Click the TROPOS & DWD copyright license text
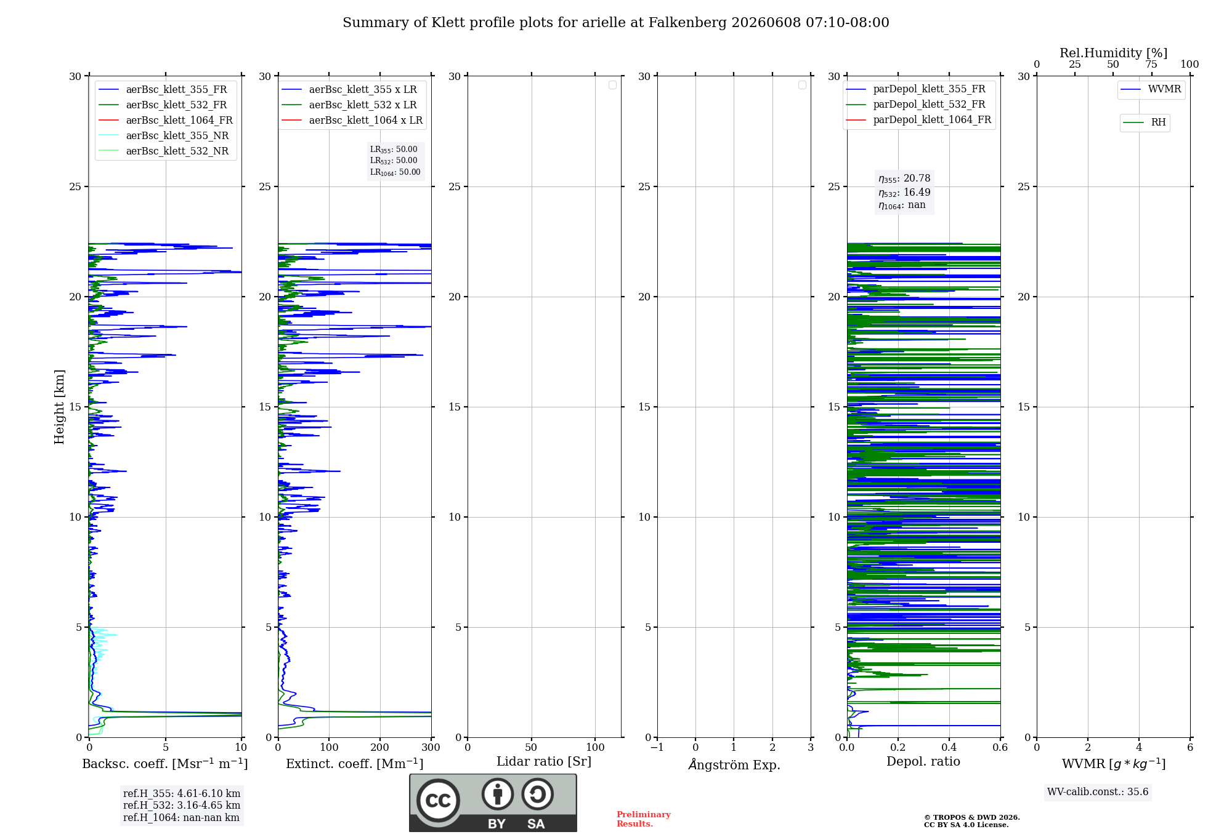Viewport: 1232px width, 837px height. point(972,821)
